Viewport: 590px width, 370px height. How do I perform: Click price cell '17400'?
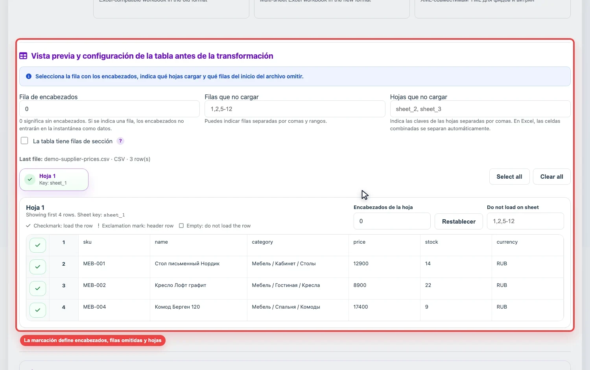click(x=384, y=310)
